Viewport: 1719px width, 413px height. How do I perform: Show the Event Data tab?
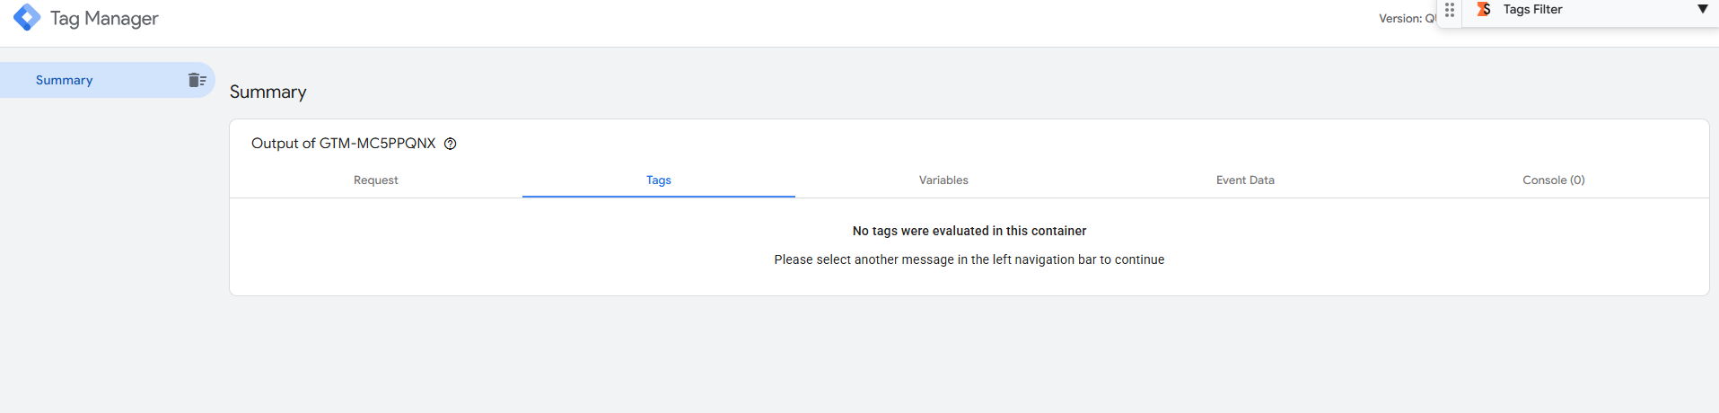(x=1245, y=180)
